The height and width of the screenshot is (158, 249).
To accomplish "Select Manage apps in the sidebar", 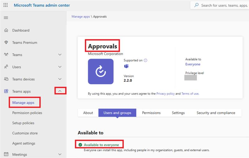I will [x=23, y=103].
